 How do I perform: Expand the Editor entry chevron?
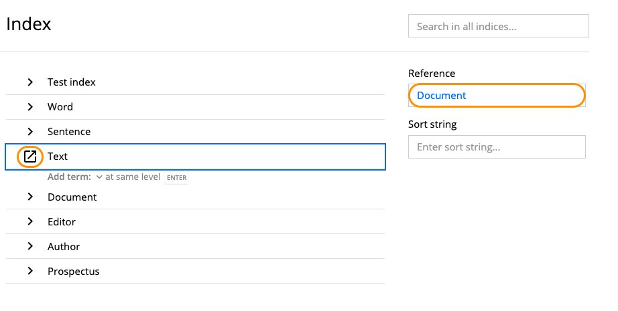tap(30, 222)
